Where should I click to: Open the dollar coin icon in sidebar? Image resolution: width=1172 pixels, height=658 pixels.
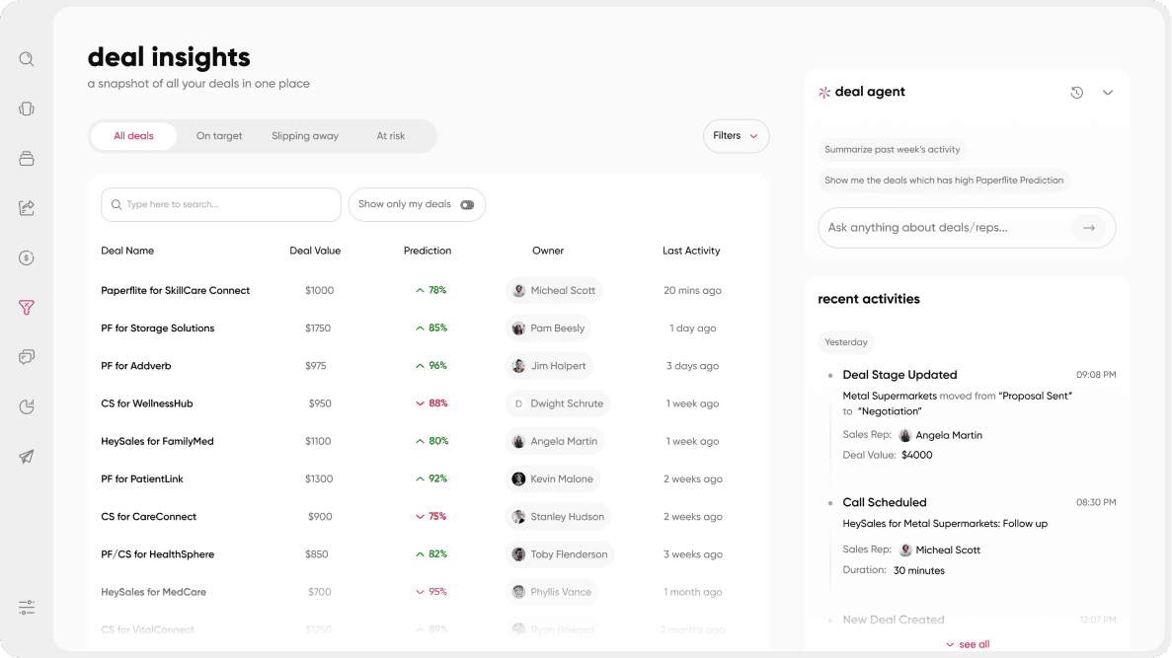click(x=26, y=257)
